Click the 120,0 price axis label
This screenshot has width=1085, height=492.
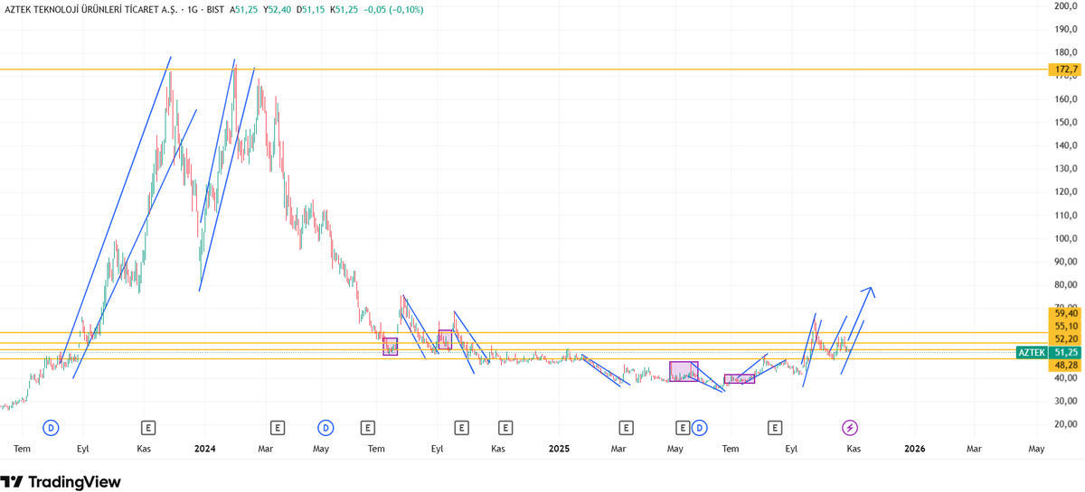point(1066,192)
